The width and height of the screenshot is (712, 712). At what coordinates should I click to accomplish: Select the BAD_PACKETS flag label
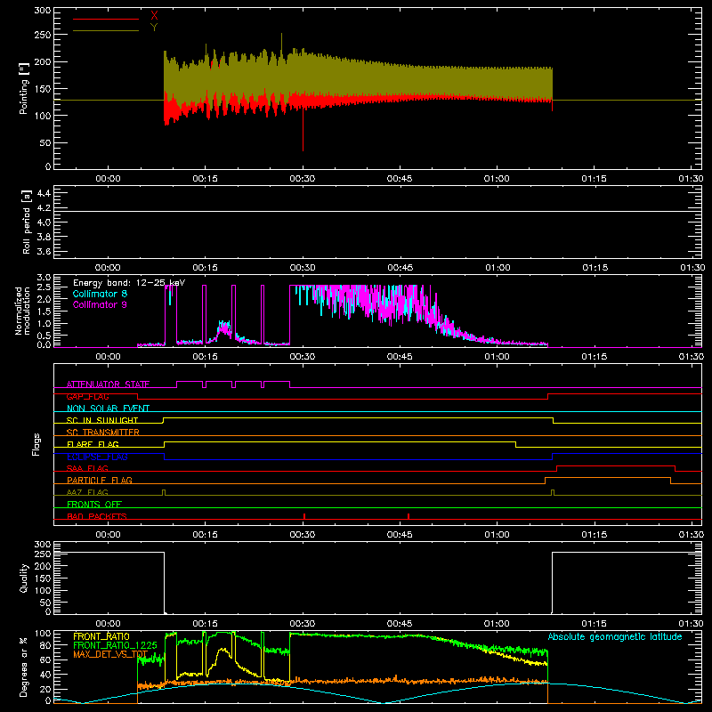tap(97, 516)
